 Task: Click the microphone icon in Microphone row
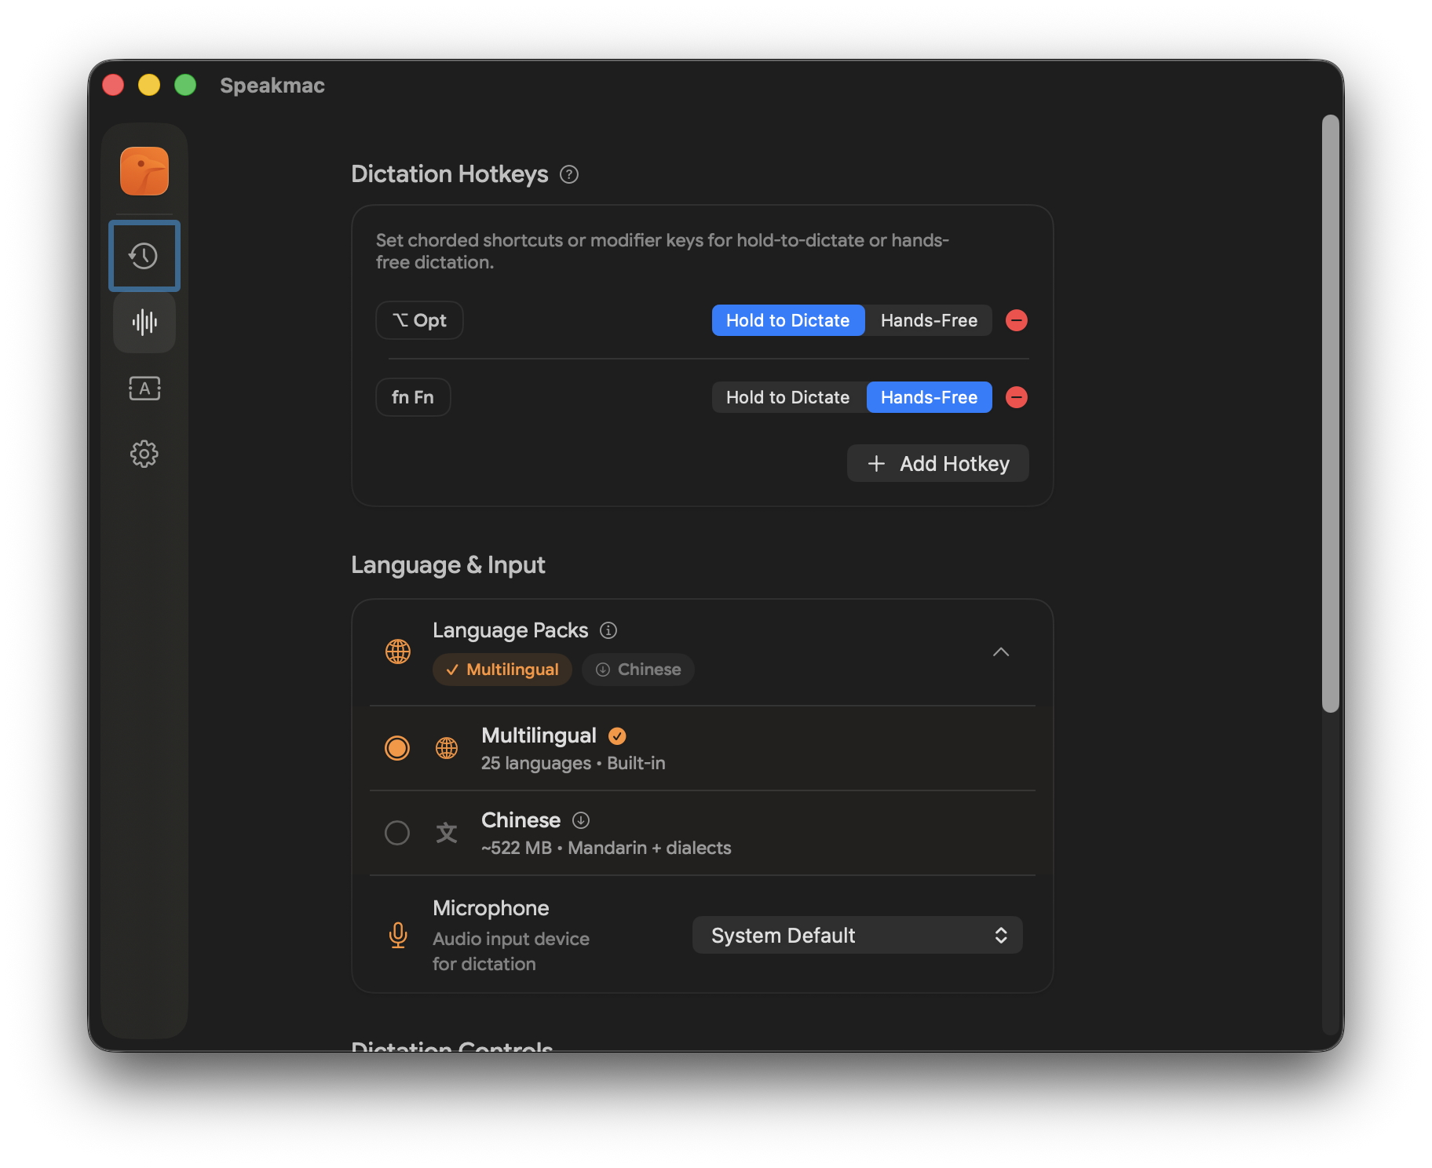click(398, 935)
